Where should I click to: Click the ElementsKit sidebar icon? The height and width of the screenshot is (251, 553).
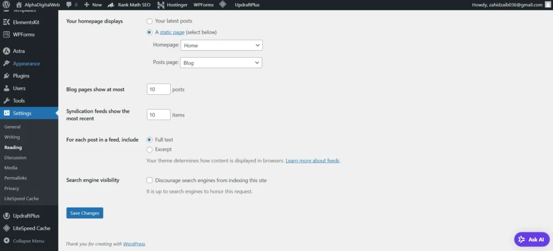[x=6, y=22]
